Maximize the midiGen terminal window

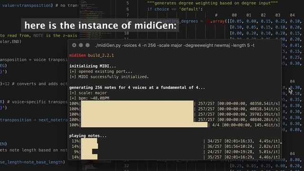tap(87, 45)
